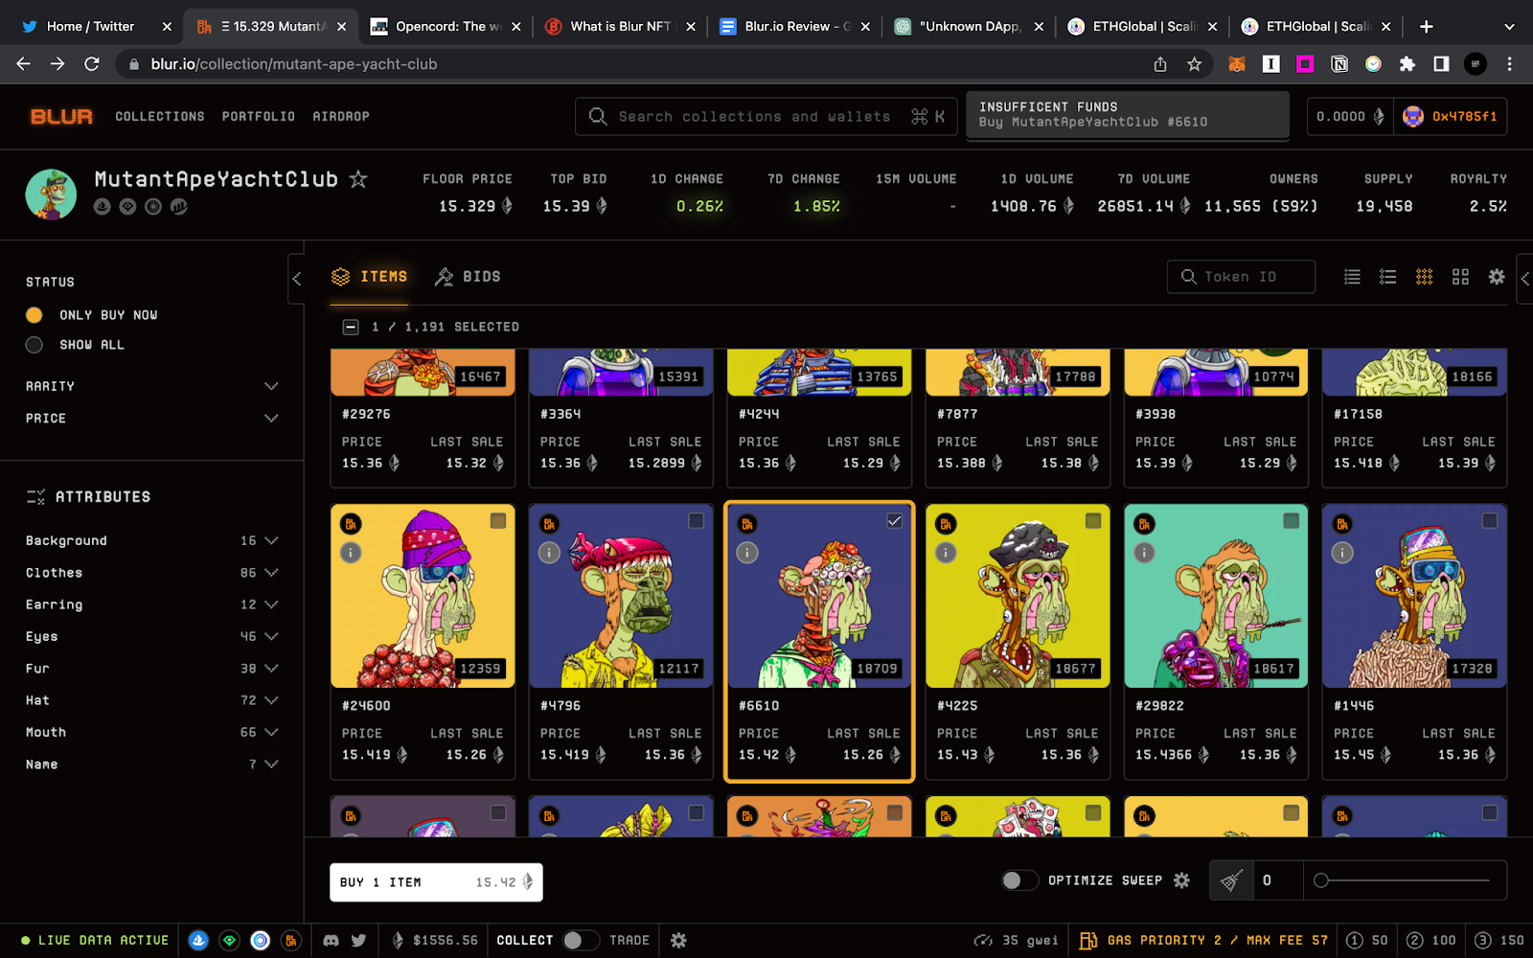Open the status bar settings gear
Image resolution: width=1533 pixels, height=958 pixels.
[x=678, y=941]
